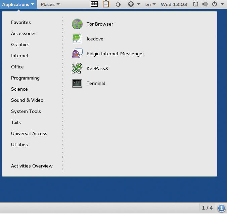Open the Sound & Video category
This screenshot has width=227, height=214.
pyautogui.click(x=27, y=100)
